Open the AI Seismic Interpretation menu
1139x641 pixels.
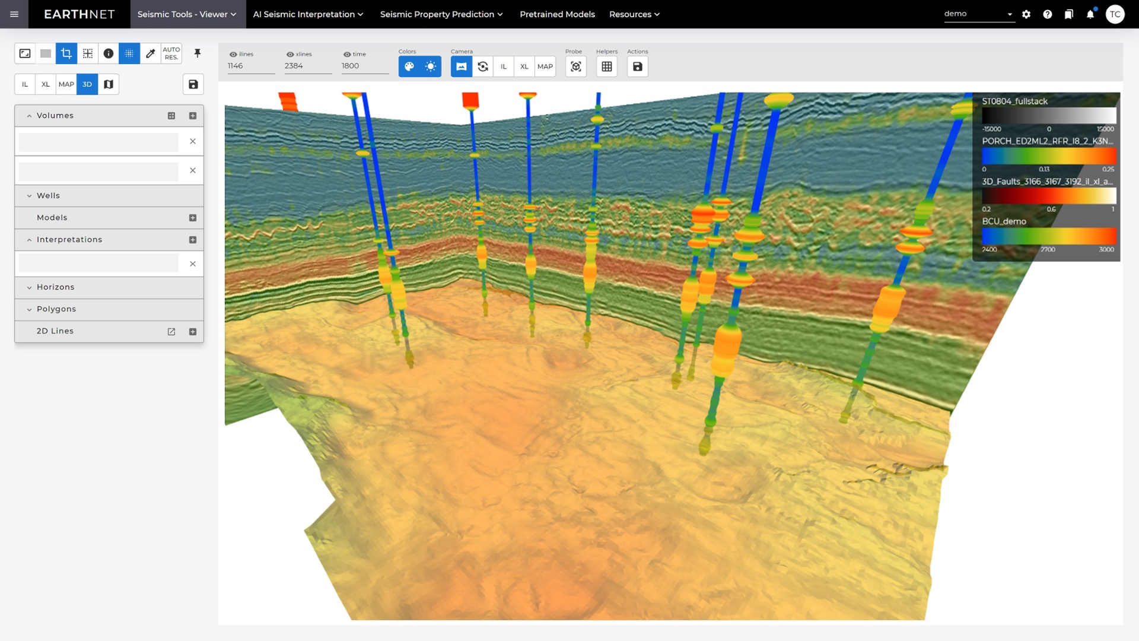307,14
